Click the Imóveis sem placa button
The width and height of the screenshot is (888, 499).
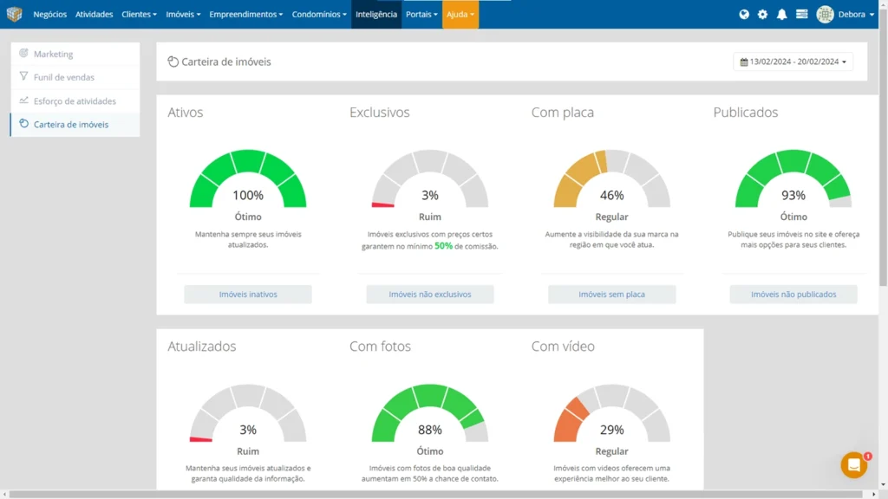611,295
